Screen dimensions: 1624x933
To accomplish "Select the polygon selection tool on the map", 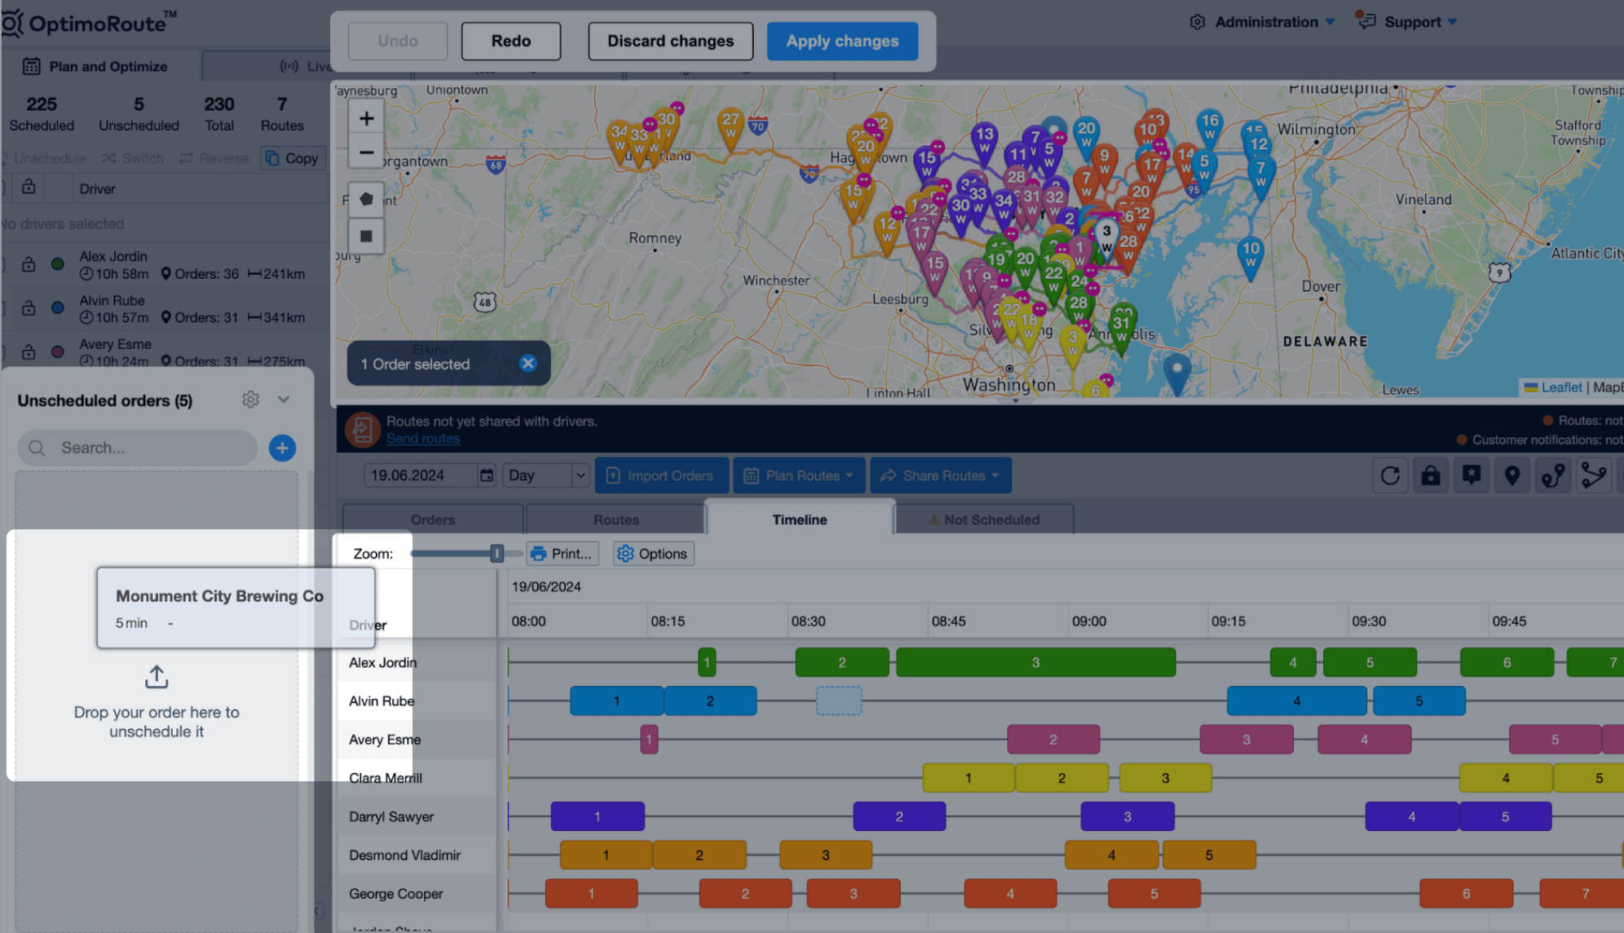I will pyautogui.click(x=366, y=198).
